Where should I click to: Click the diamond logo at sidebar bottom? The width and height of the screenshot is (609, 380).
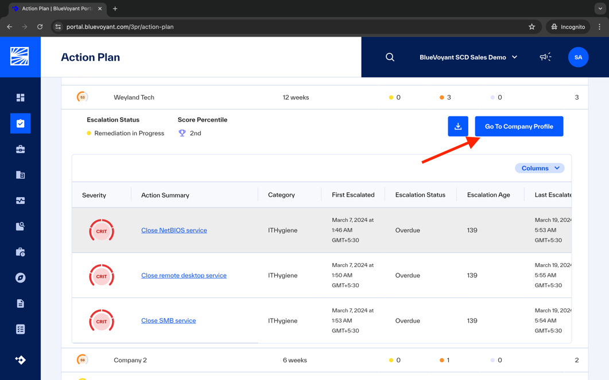pos(20,360)
